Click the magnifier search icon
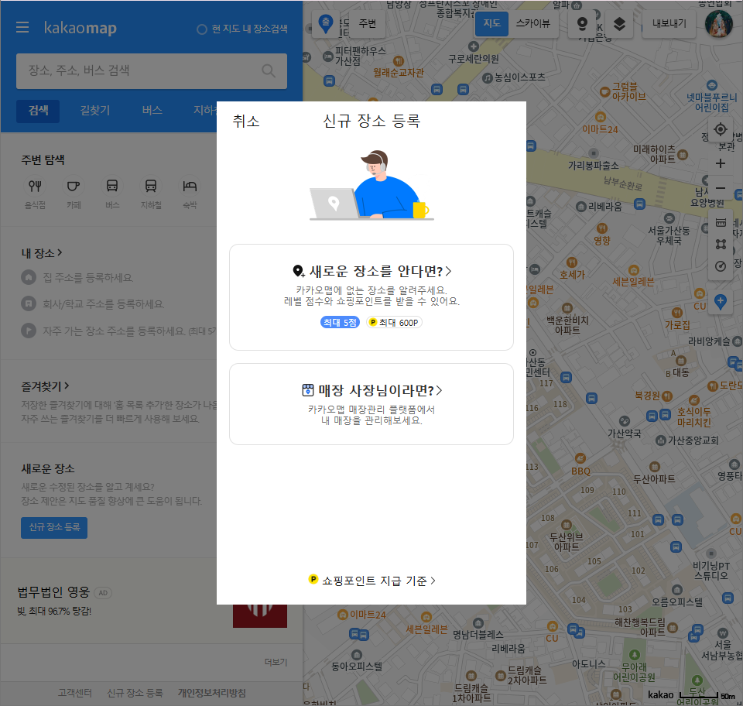 [x=269, y=70]
